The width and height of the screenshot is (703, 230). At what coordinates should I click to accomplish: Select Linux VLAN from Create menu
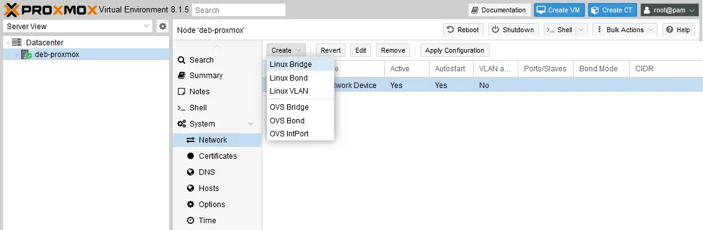(x=300, y=91)
